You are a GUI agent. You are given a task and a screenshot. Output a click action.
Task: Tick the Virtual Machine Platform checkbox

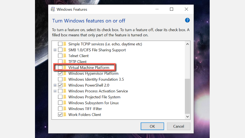(60, 67)
